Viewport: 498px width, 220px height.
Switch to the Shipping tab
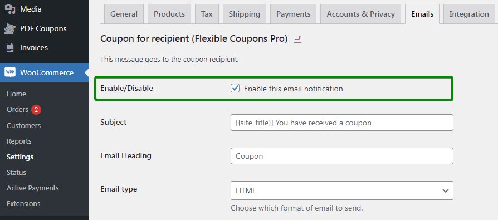pos(244,14)
